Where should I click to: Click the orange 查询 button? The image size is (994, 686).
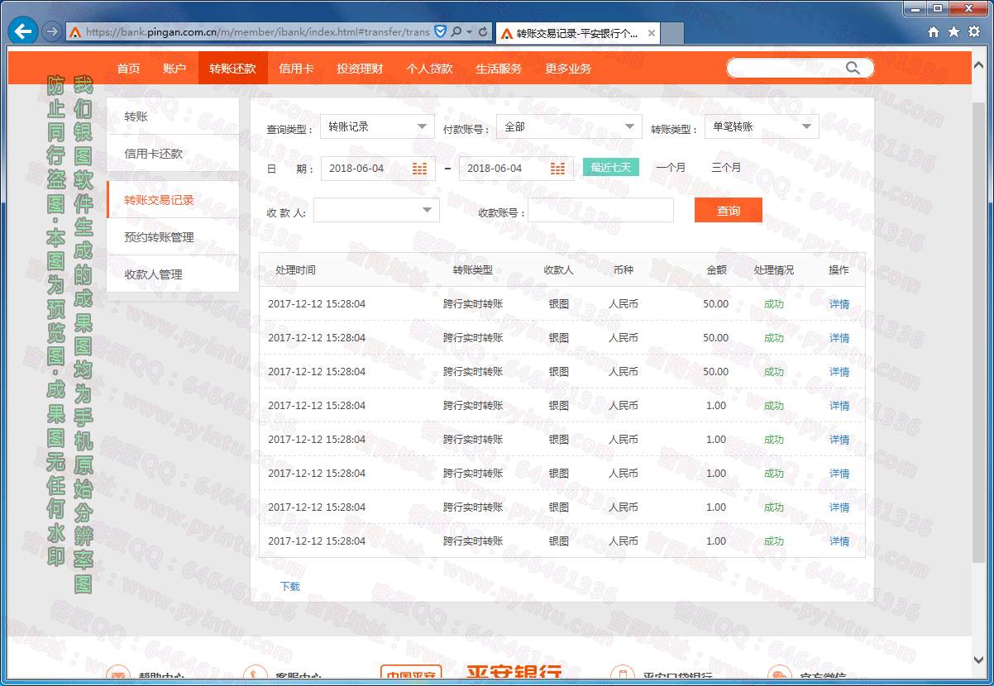click(729, 211)
